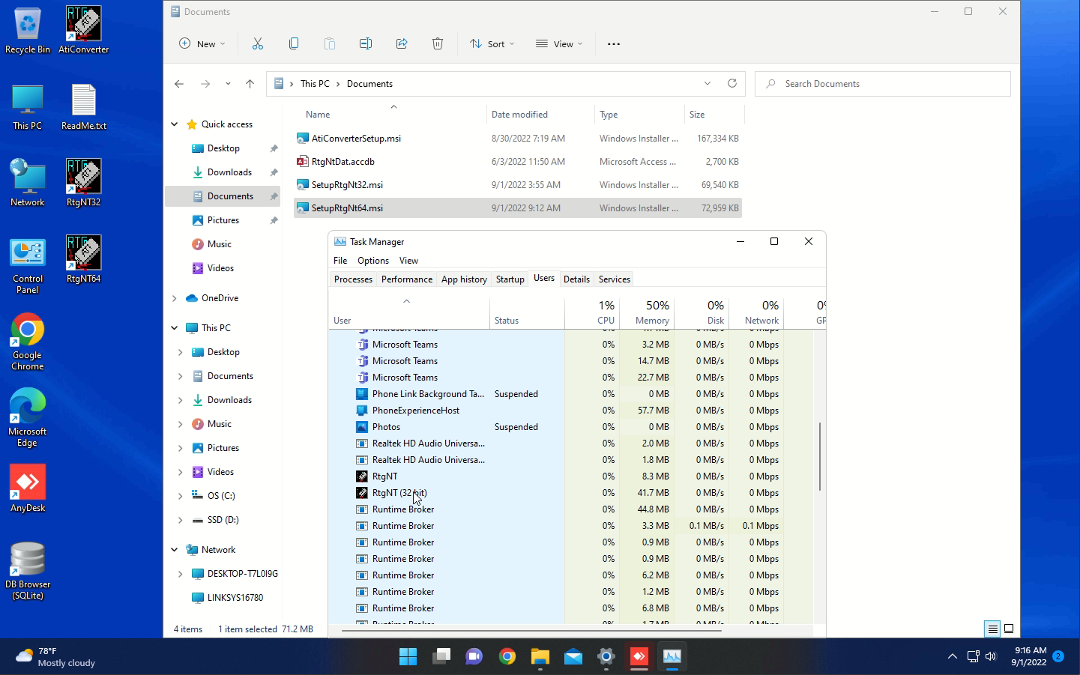
Task: Select the Control Panel desktop icon
Action: point(28,267)
